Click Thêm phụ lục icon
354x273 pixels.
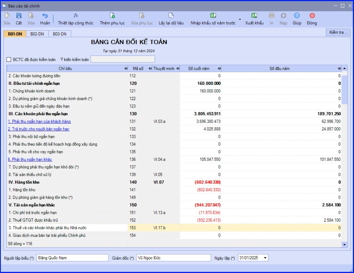pos(112,15)
